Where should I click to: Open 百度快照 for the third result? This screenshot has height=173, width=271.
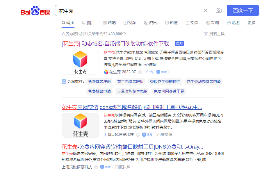click(123, 167)
